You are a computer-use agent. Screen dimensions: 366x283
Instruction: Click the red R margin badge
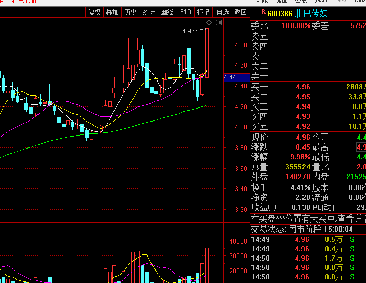coord(263,11)
